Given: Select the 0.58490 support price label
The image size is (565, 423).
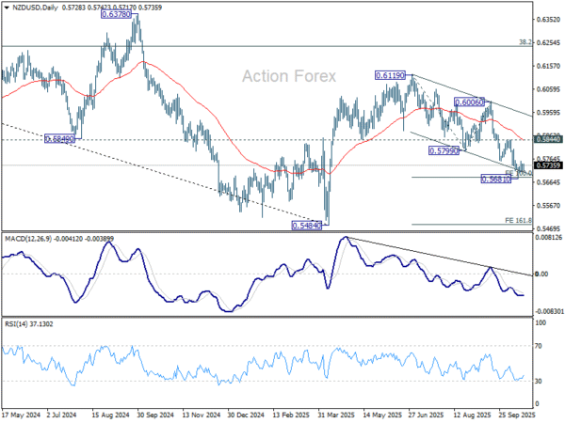Looking at the screenshot, I should pos(58,139).
